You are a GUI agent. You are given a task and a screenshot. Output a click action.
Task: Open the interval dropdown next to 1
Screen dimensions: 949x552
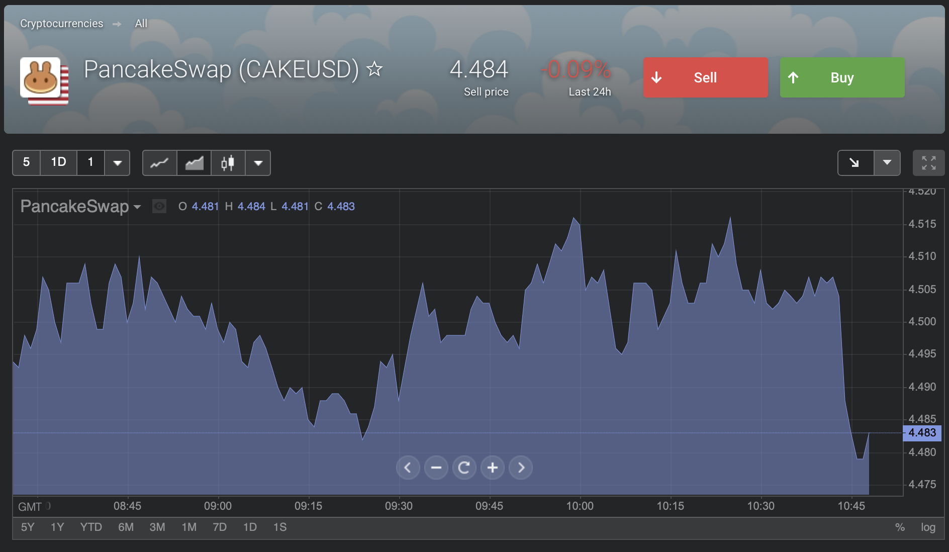coord(117,163)
